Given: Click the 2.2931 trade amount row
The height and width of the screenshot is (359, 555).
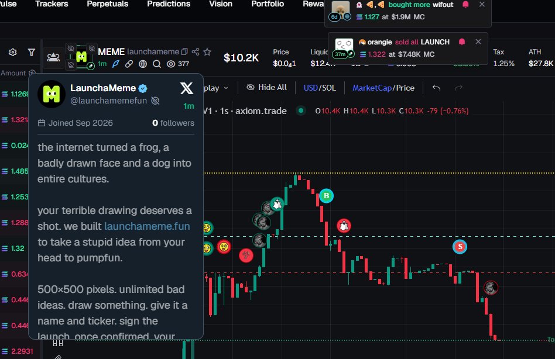Looking at the screenshot, I should (18, 351).
